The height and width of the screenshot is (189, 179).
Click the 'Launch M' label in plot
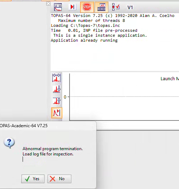(x=170, y=78)
